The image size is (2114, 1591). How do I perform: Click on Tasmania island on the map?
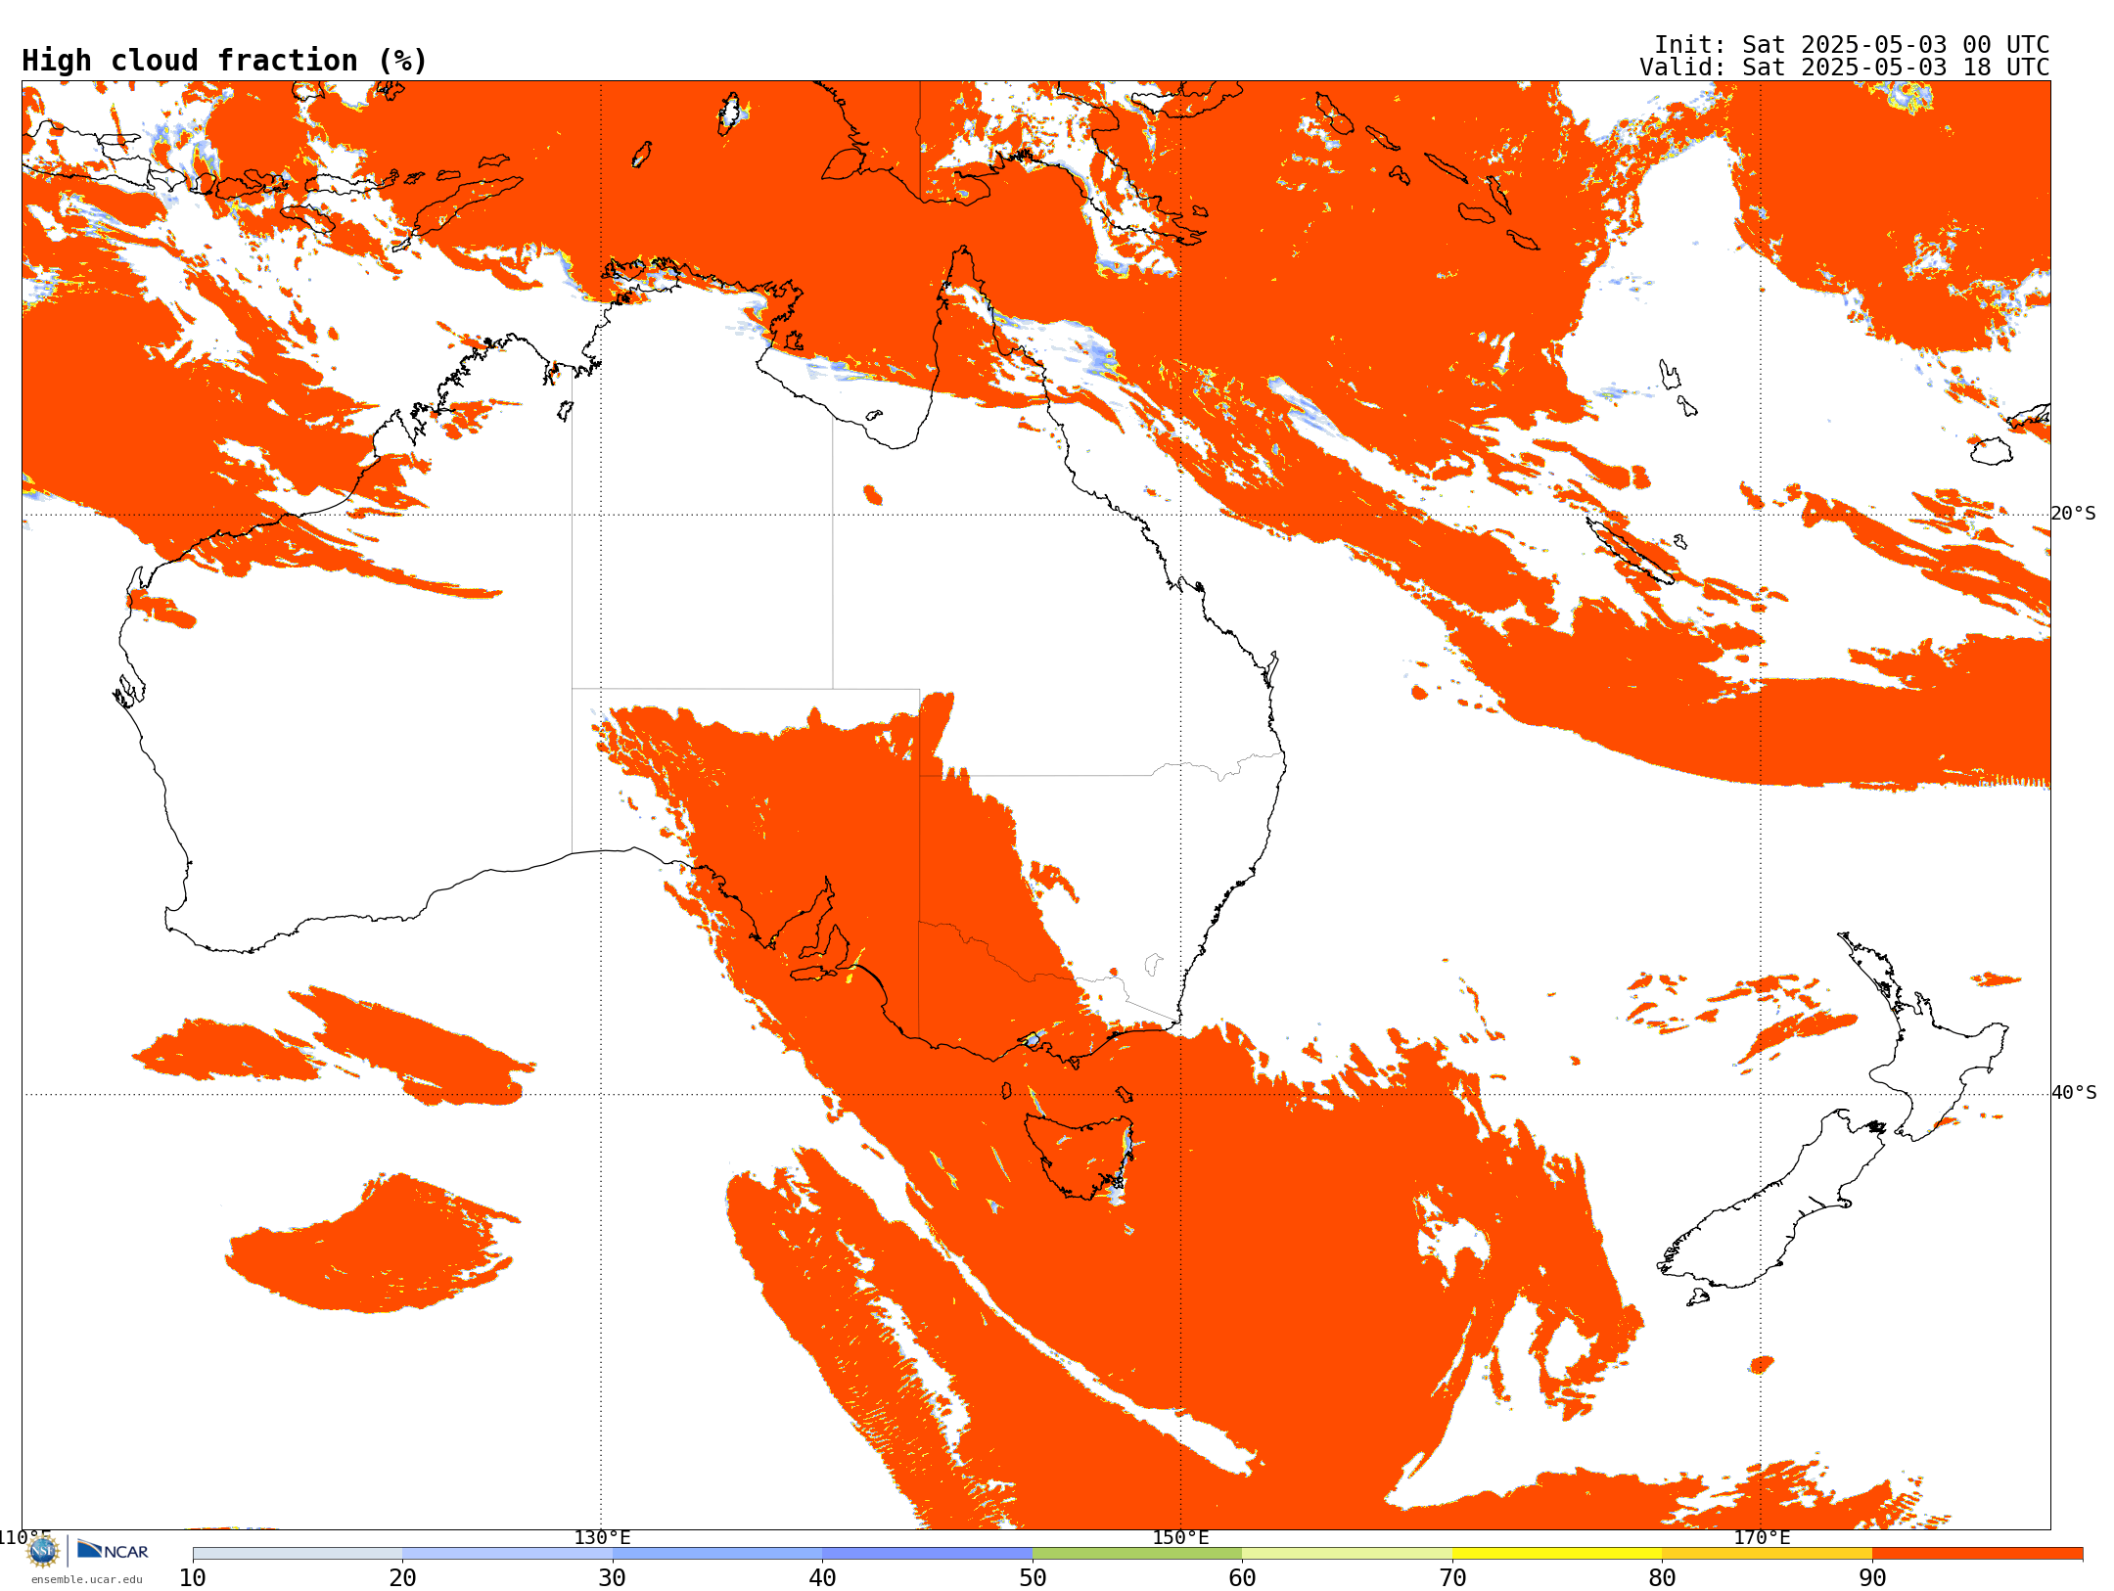(1077, 1155)
